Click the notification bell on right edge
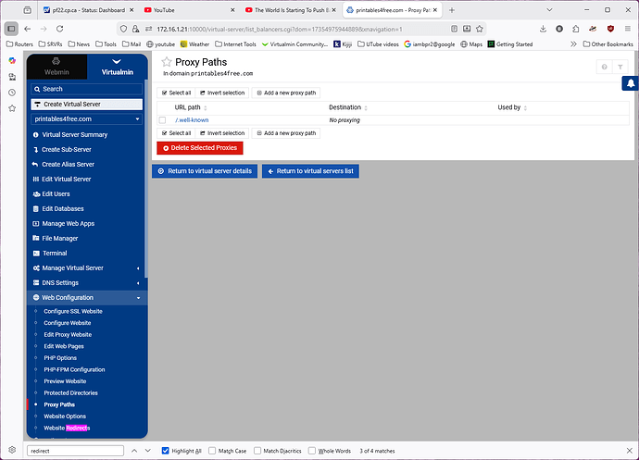639x460 pixels. point(630,83)
